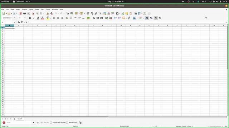Click the Delete Decimal Place icon
Screen dimensions: 229x128
click(x=111, y=18)
